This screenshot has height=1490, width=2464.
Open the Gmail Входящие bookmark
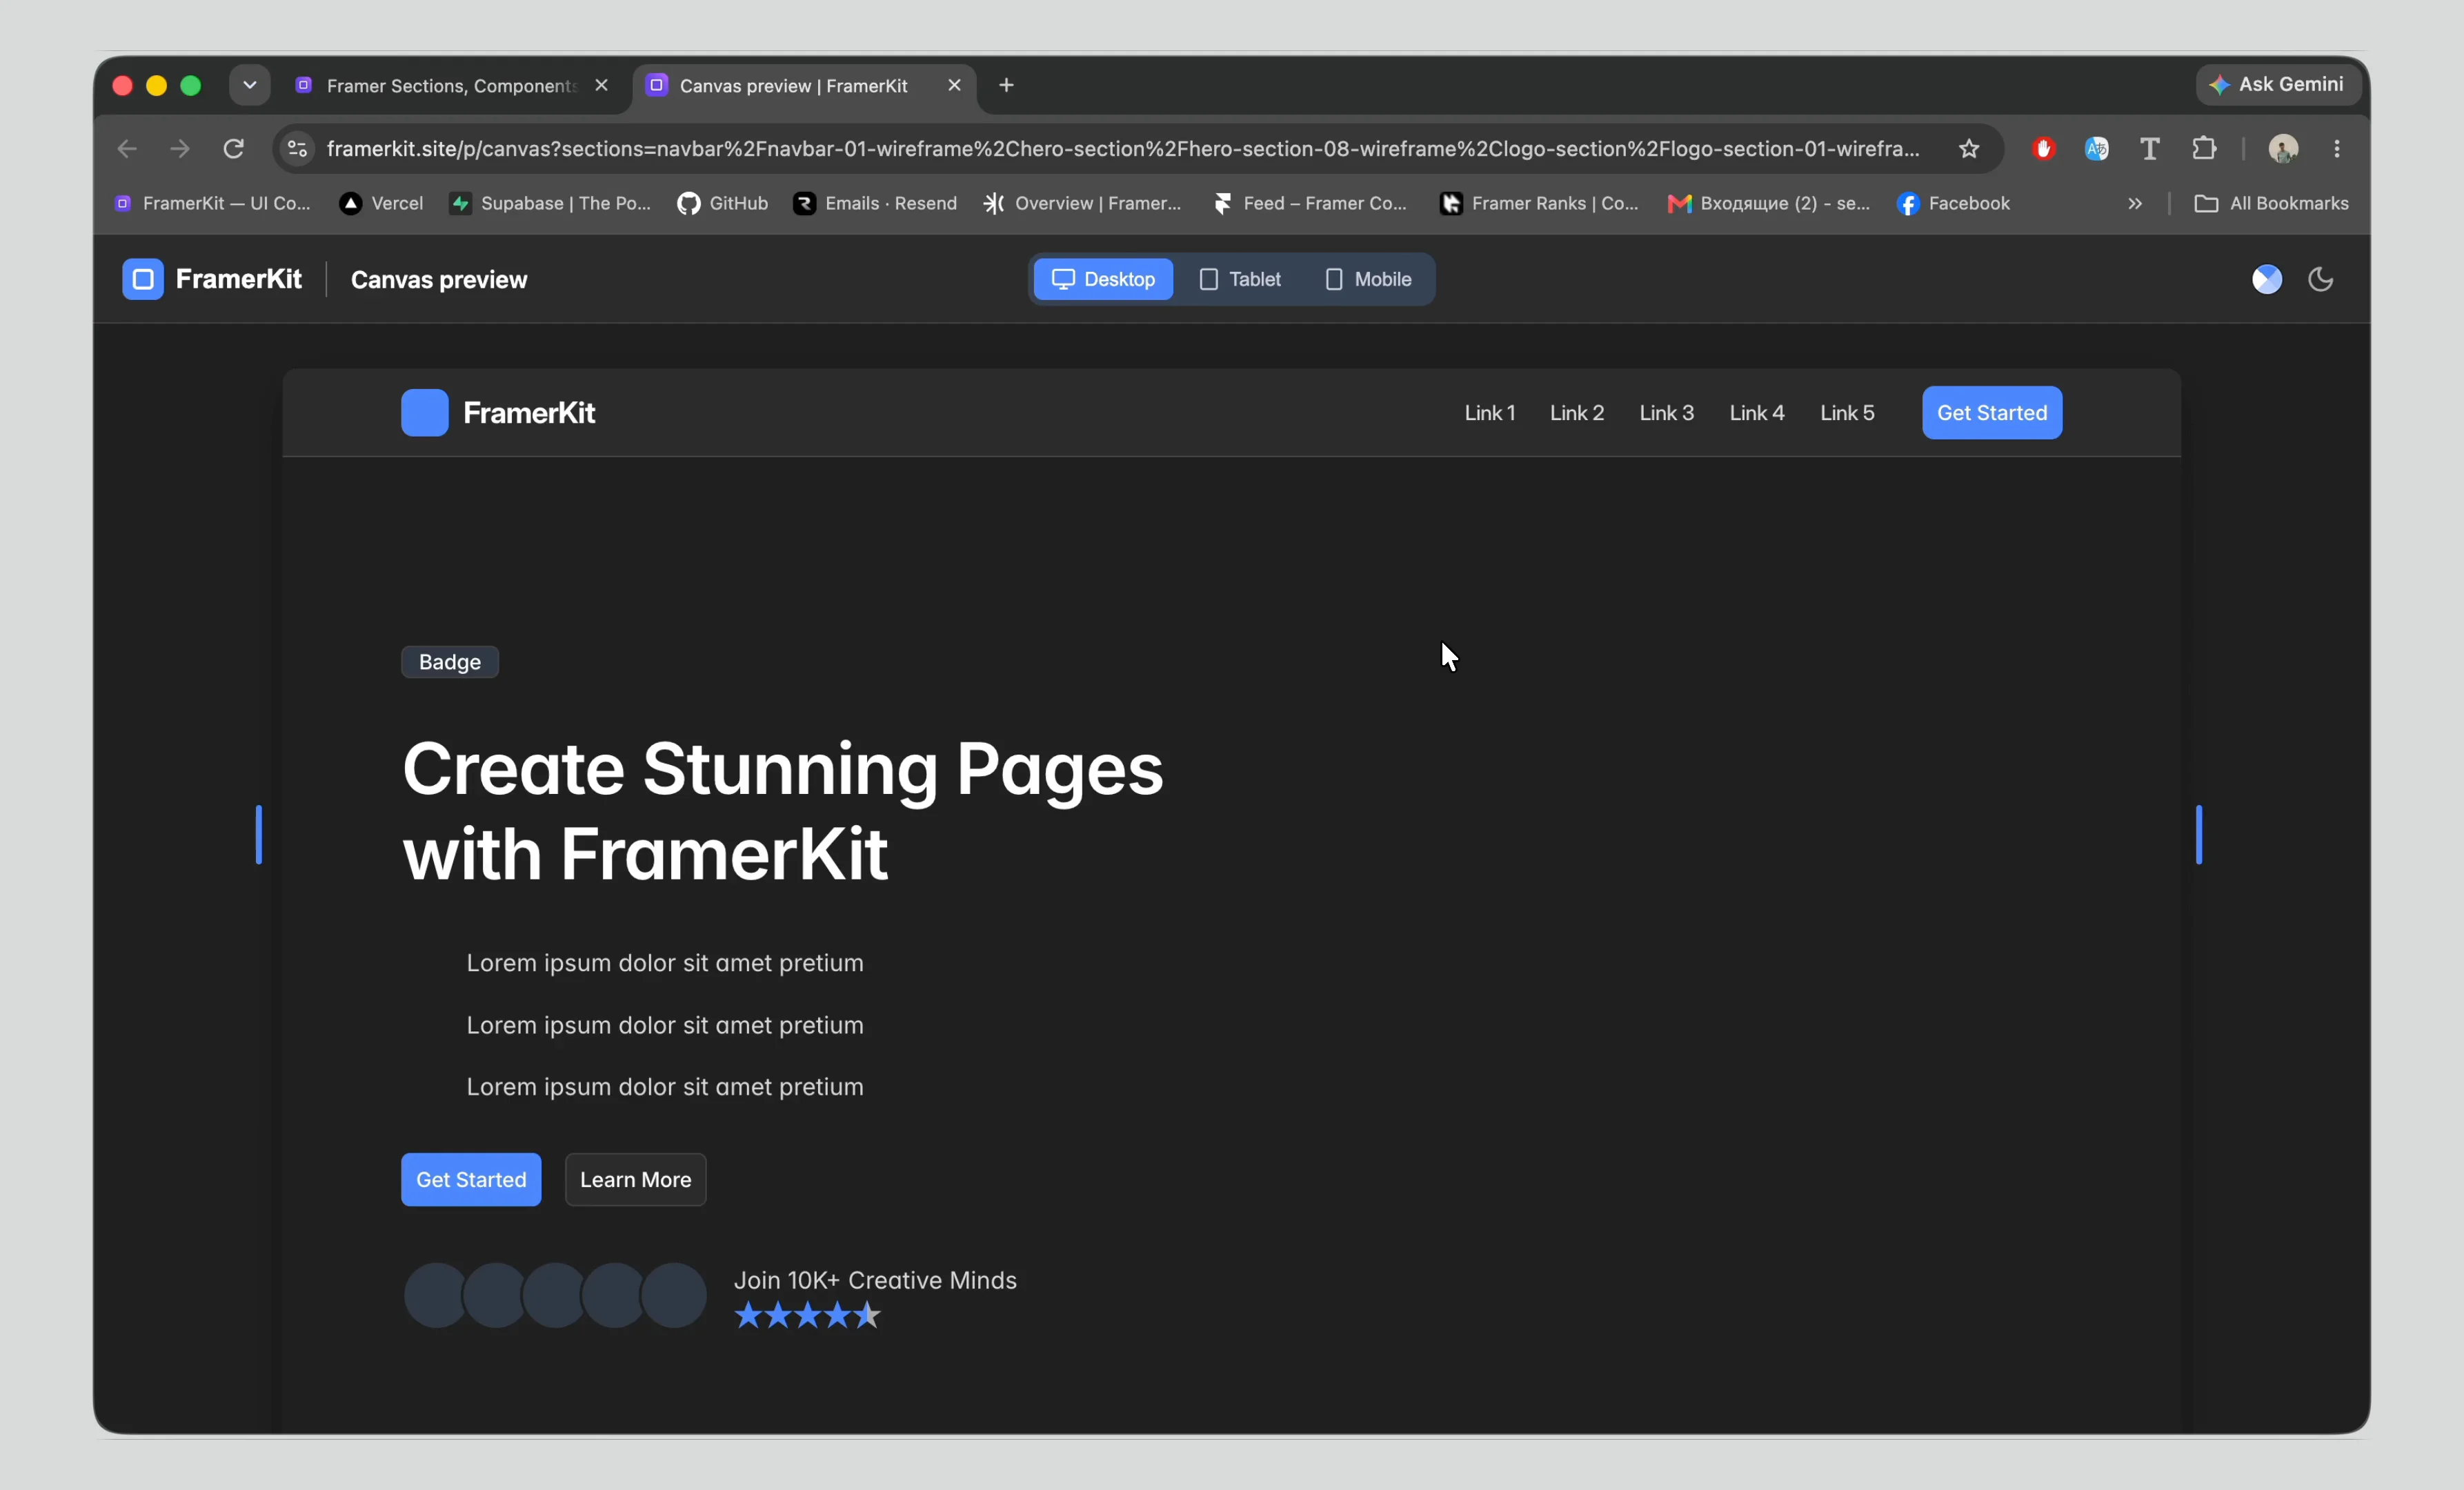[x=1768, y=203]
